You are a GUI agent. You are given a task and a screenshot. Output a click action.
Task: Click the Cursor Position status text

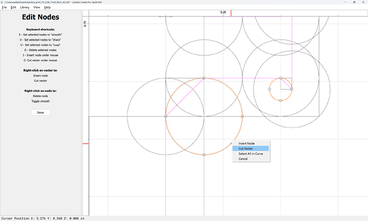(x=43, y=218)
